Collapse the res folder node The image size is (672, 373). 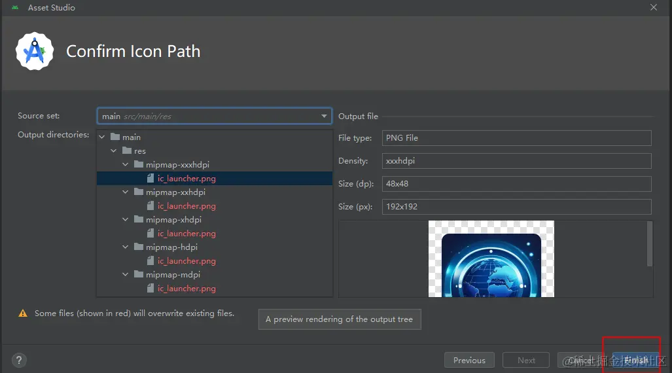[114, 151]
